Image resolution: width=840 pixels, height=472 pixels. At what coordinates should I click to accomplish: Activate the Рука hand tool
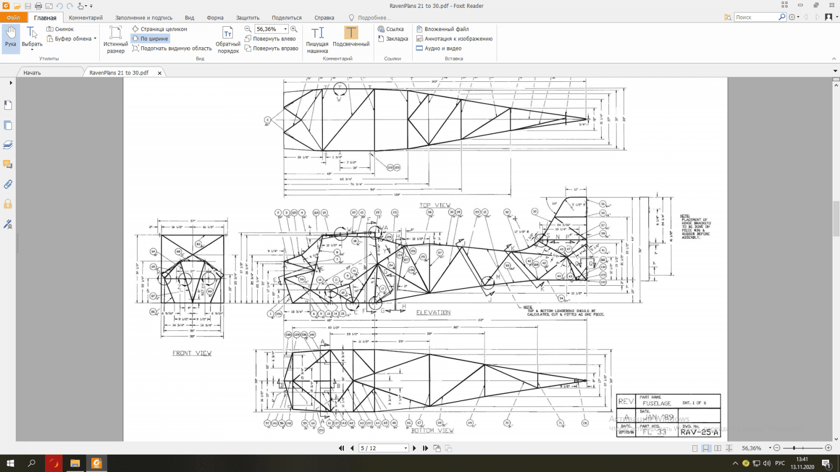point(10,37)
